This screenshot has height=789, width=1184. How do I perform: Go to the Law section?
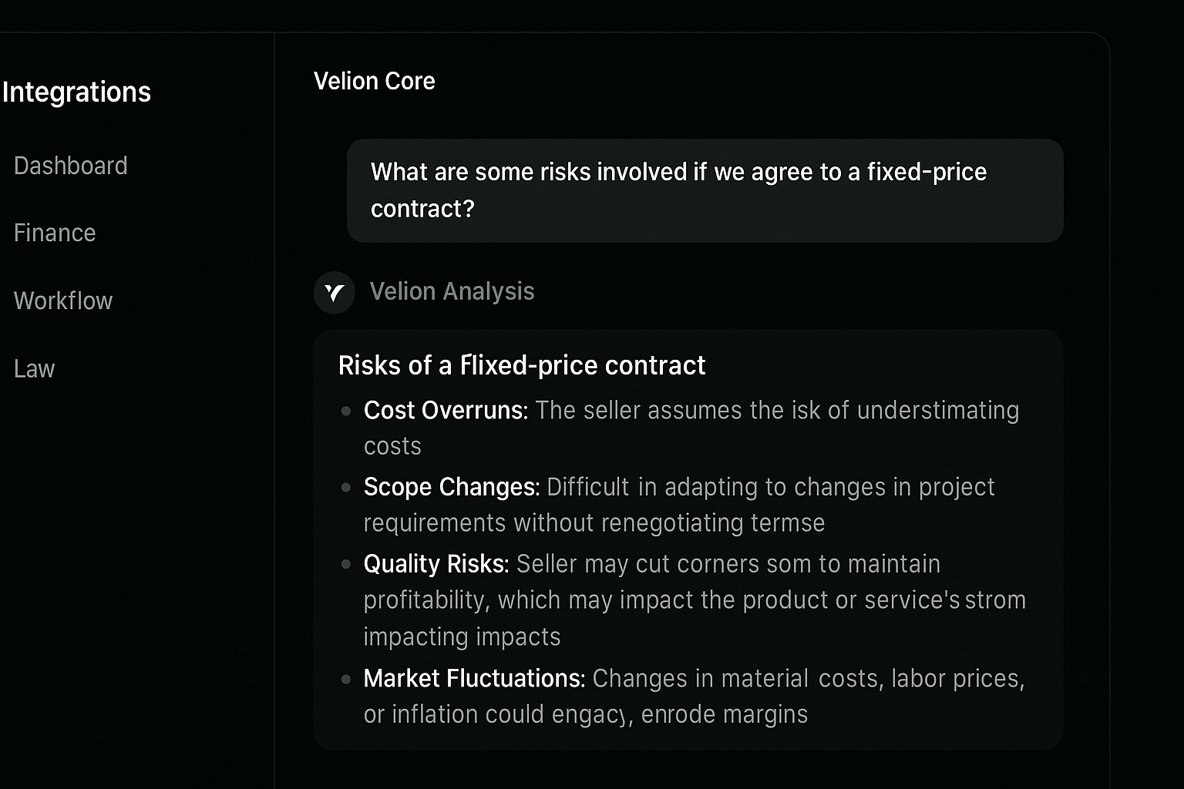35,368
